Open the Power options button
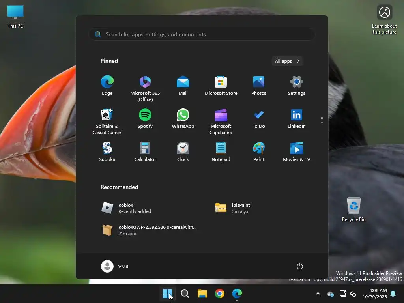 [300, 266]
